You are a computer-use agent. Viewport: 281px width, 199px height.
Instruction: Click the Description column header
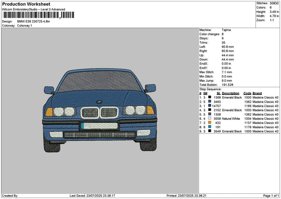(230, 93)
